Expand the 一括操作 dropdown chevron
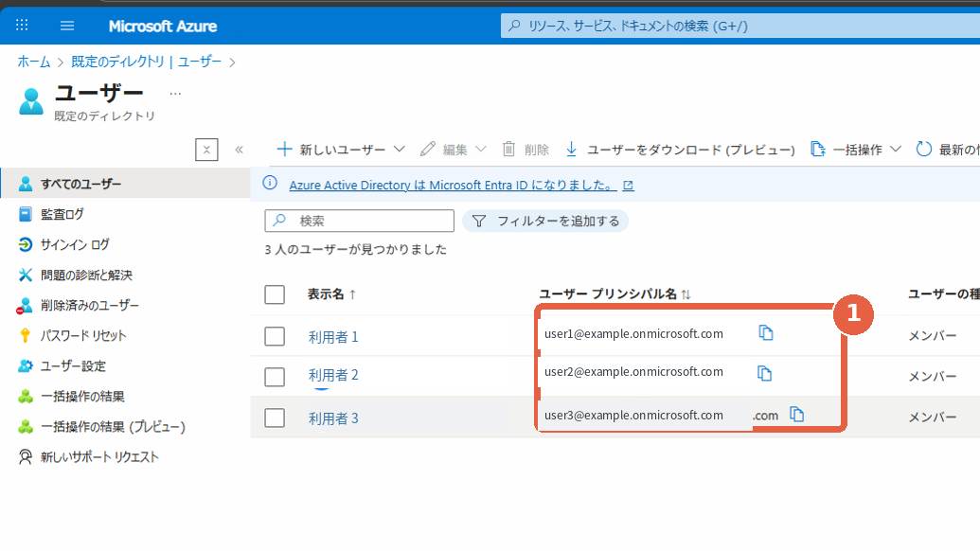 896,150
